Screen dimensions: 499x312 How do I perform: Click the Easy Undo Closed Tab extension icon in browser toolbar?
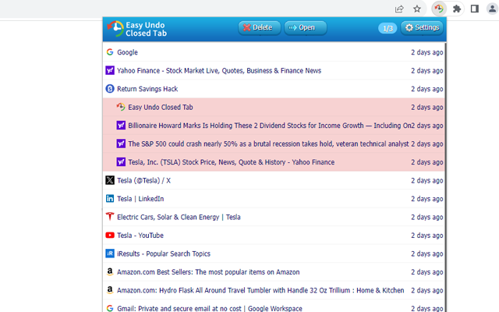point(439,9)
